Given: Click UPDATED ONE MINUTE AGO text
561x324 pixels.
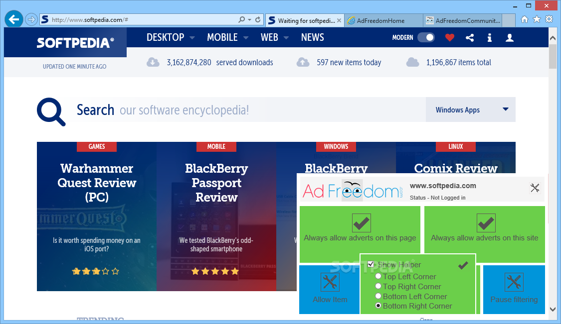Looking at the screenshot, I should point(74,67).
